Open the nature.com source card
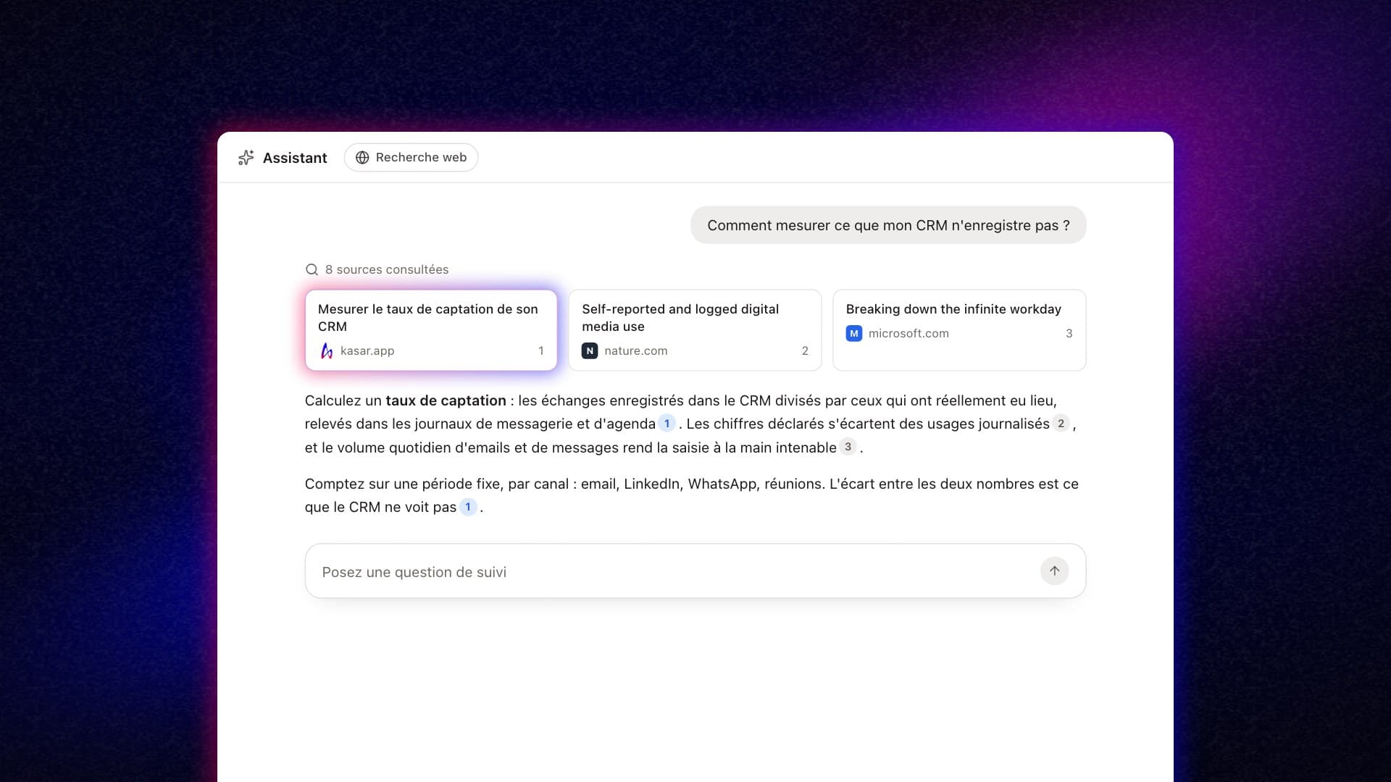This screenshot has width=1391, height=782. (695, 330)
